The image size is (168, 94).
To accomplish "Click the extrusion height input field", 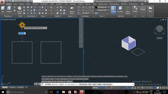I will pos(22,33).
